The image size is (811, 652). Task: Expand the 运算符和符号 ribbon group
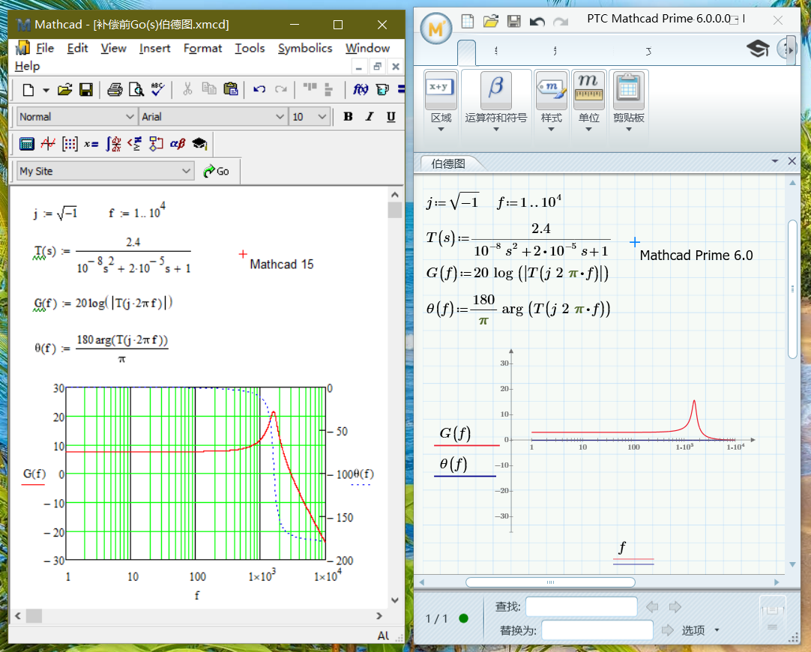point(496,129)
